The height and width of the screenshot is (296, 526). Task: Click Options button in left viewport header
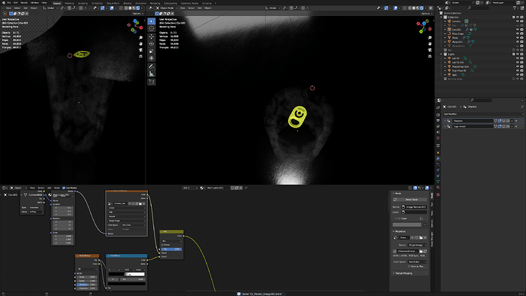pyautogui.click(x=137, y=14)
